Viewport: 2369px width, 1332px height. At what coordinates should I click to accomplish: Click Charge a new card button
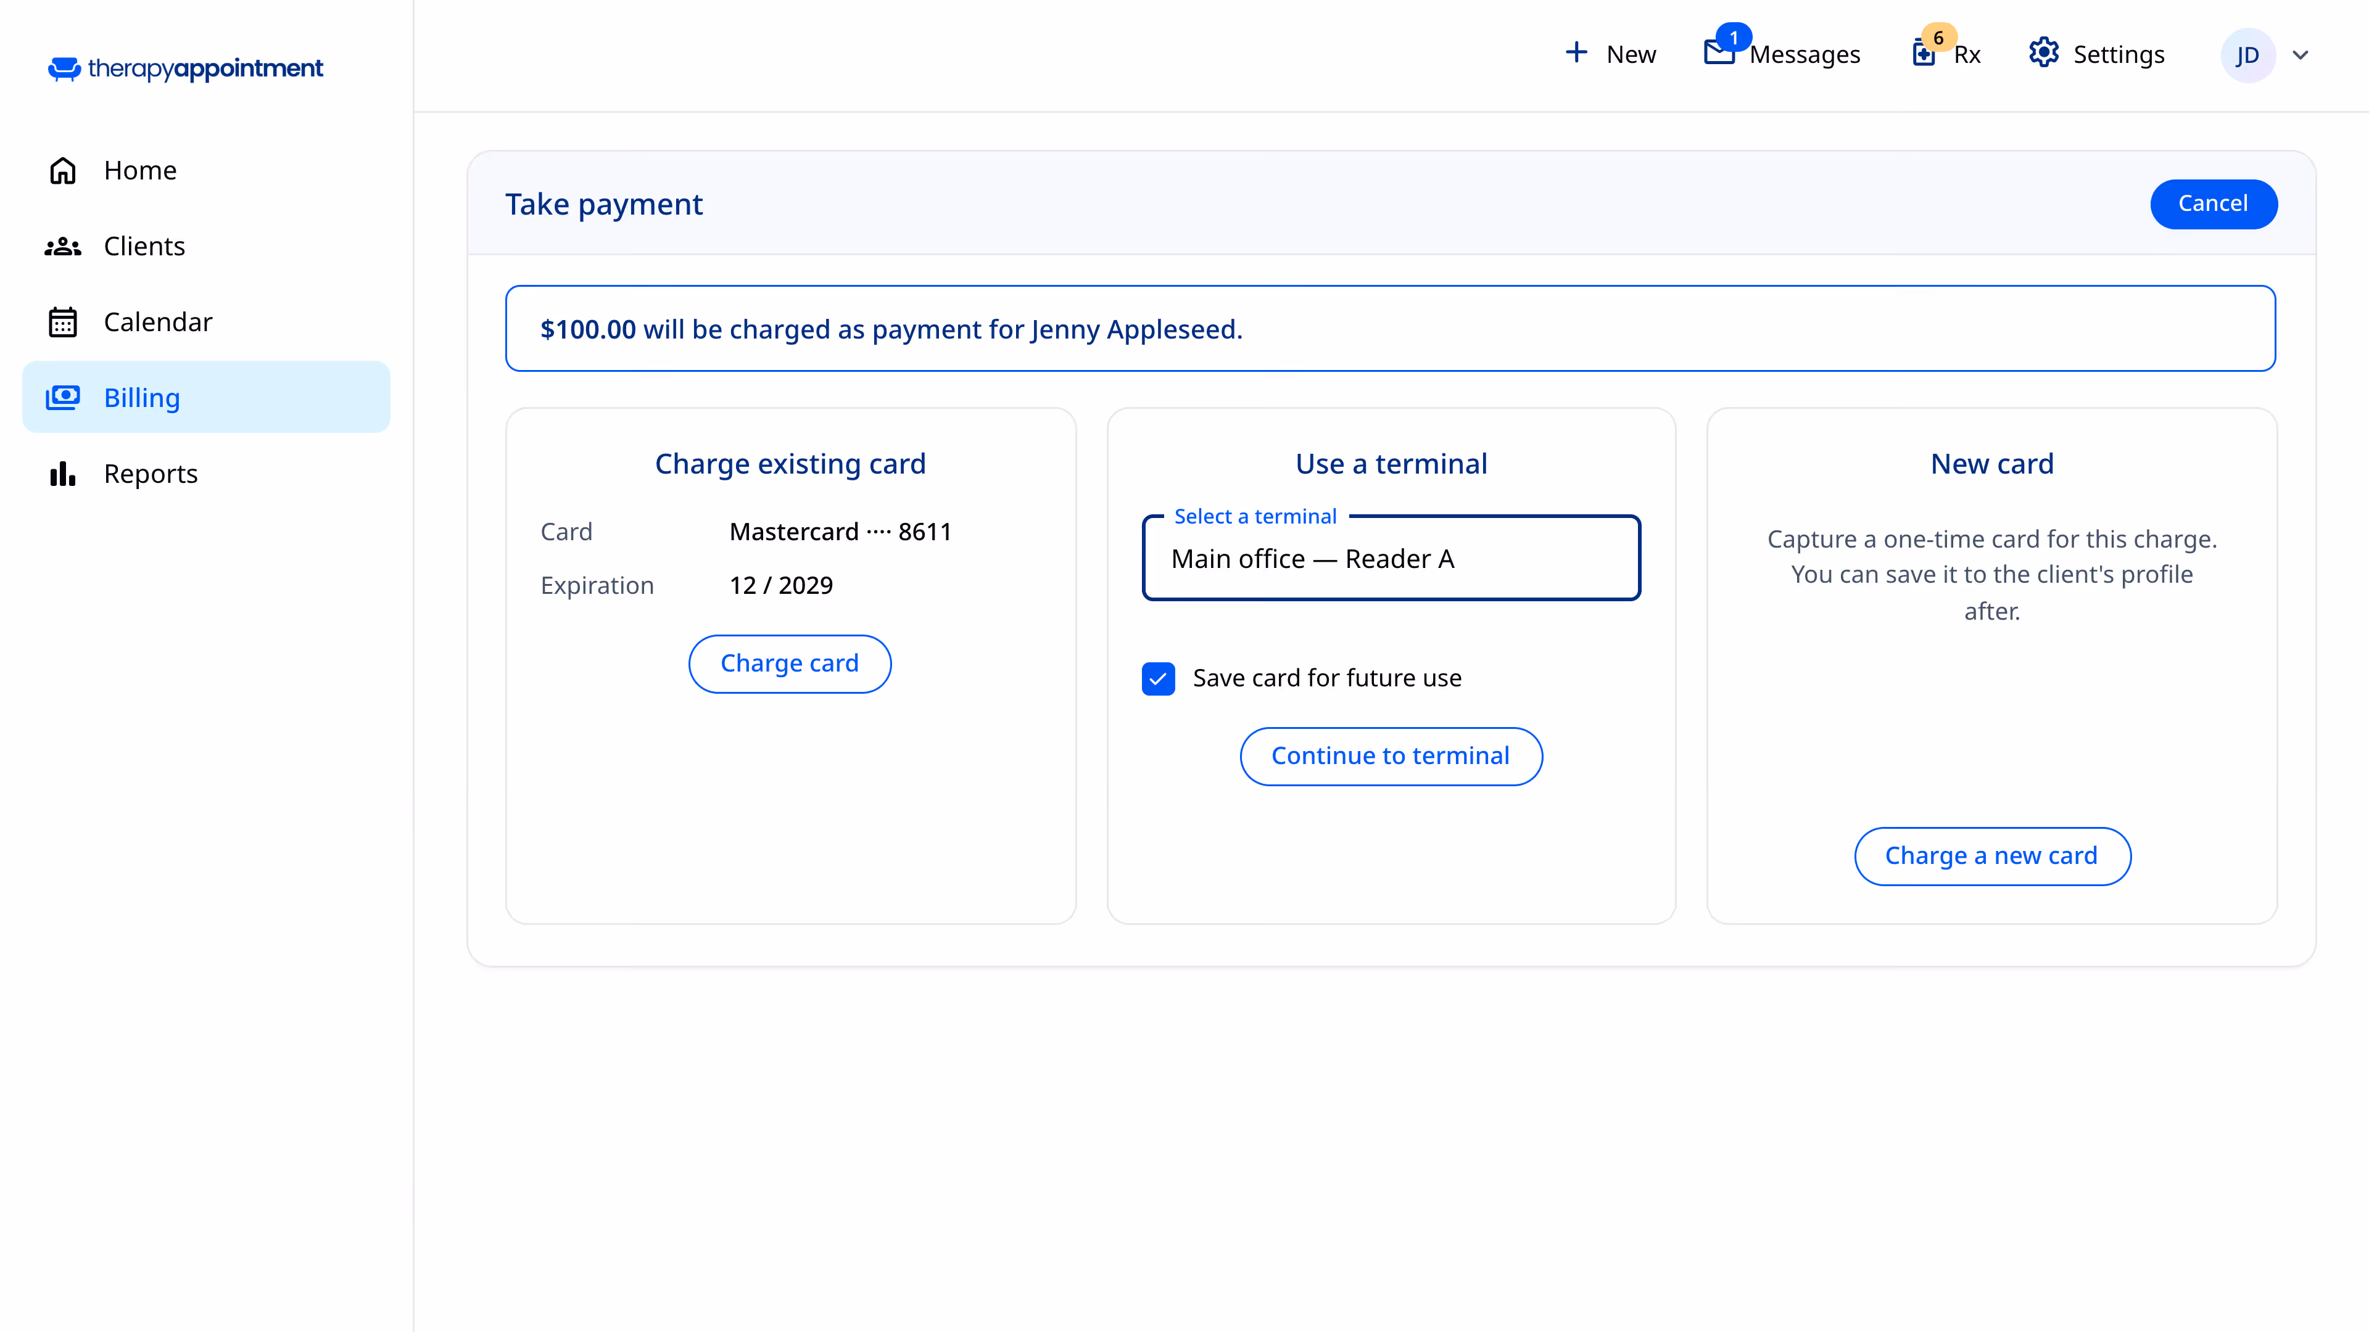point(1992,857)
